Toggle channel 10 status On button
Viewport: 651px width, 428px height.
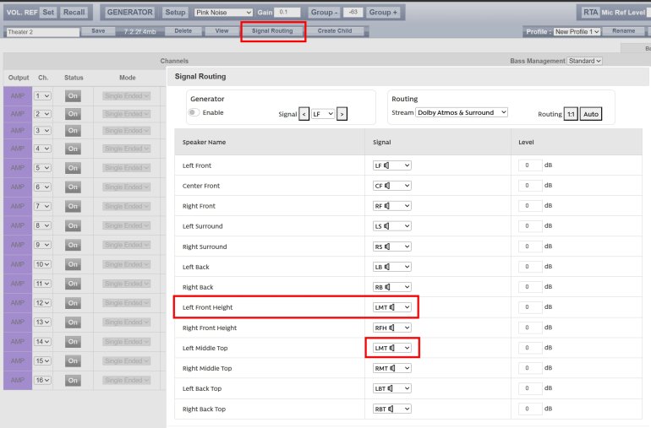coord(73,264)
